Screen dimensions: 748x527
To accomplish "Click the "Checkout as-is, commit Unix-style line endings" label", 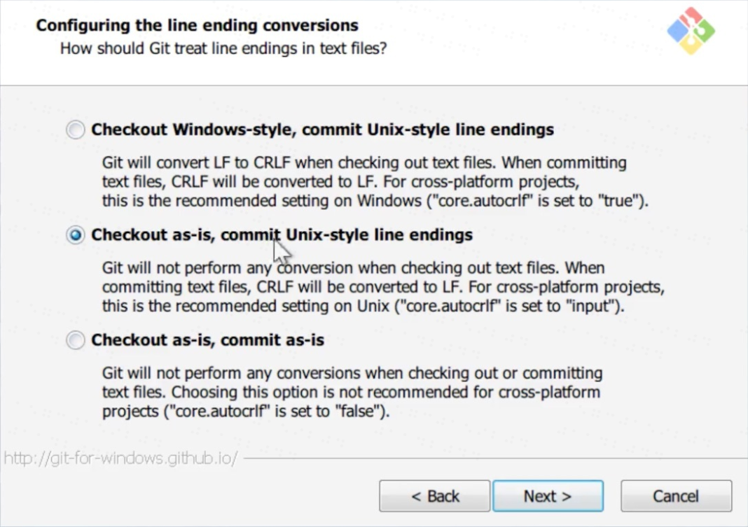I will (x=282, y=234).
